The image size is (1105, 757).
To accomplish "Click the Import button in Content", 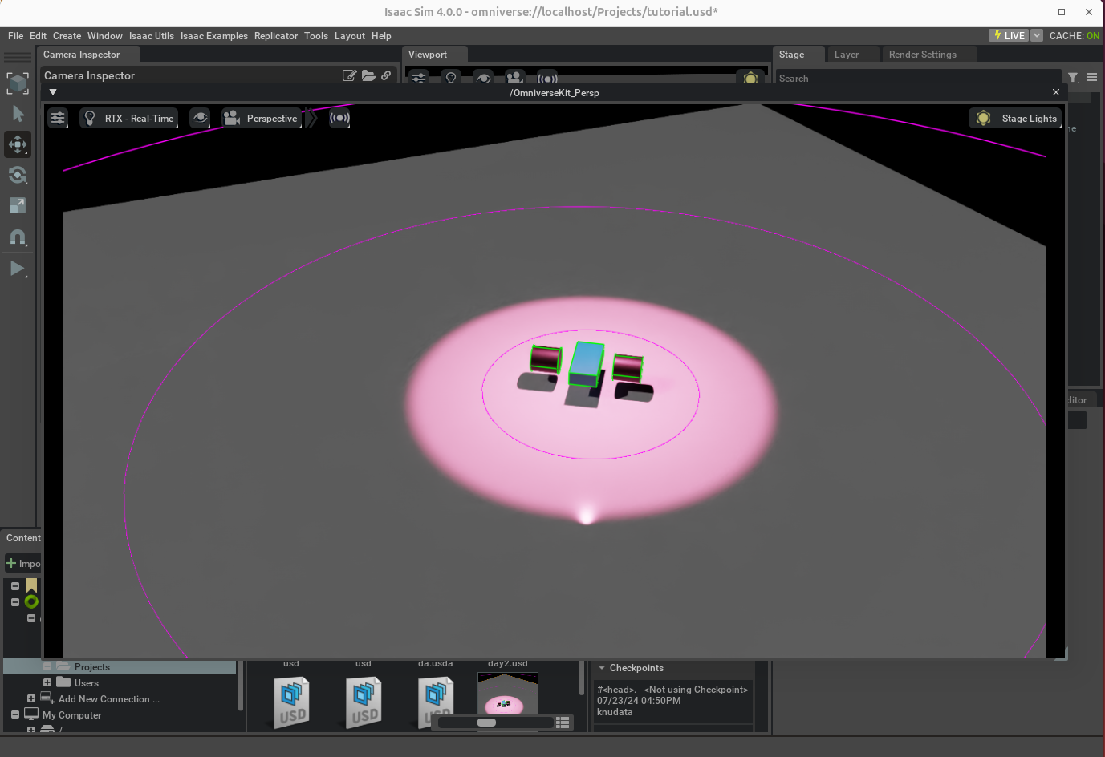I will (23, 564).
